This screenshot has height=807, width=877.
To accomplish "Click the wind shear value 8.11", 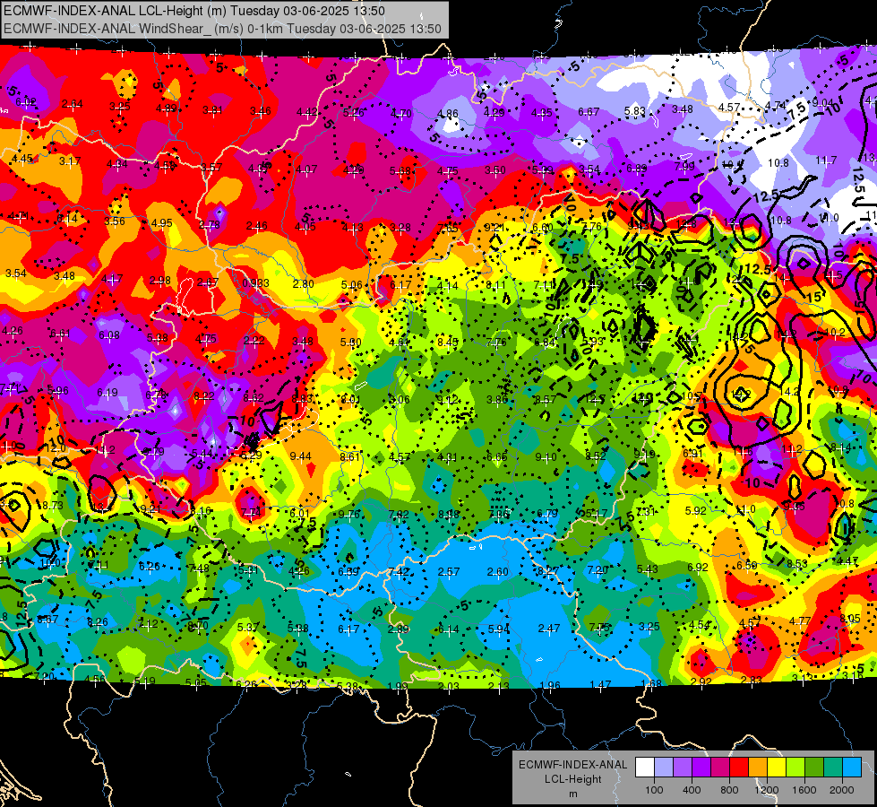I will coord(495,285).
